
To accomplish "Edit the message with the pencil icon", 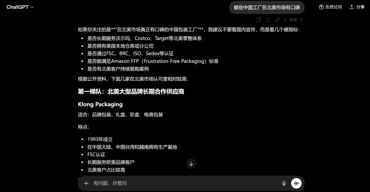I will (x=277, y=20).
